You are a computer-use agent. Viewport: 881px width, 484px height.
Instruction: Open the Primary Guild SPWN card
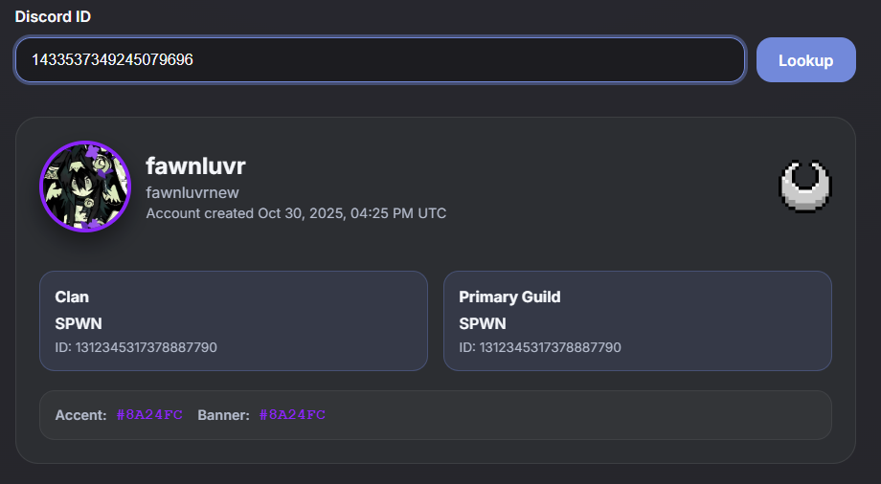click(637, 320)
